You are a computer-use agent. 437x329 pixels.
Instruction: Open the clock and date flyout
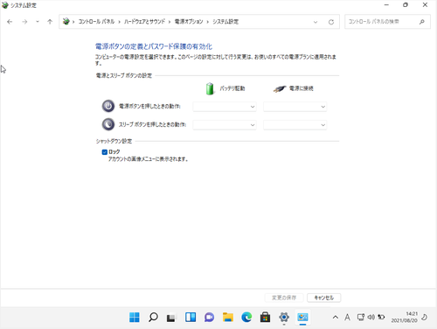[405, 317]
